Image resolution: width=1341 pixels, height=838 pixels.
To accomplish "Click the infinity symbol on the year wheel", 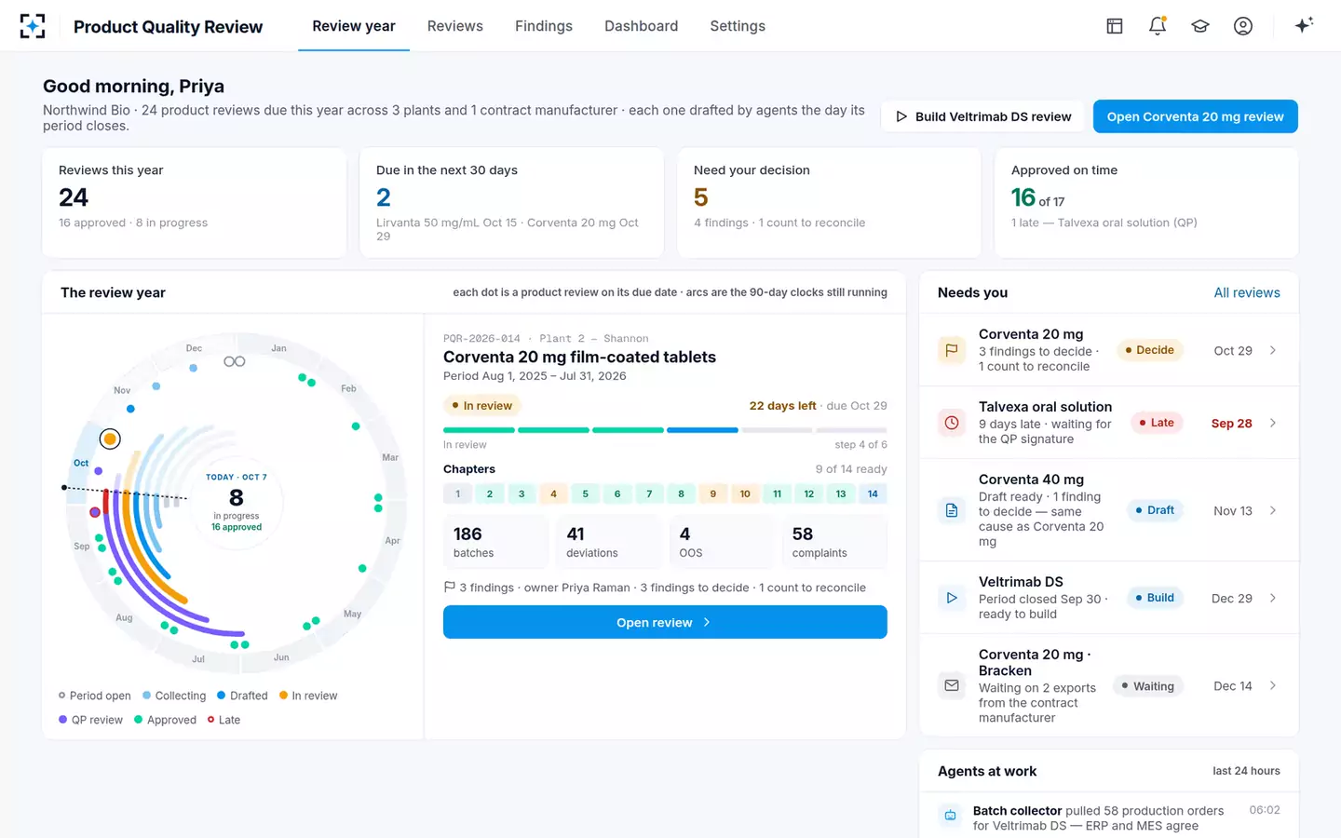I will coord(235,361).
